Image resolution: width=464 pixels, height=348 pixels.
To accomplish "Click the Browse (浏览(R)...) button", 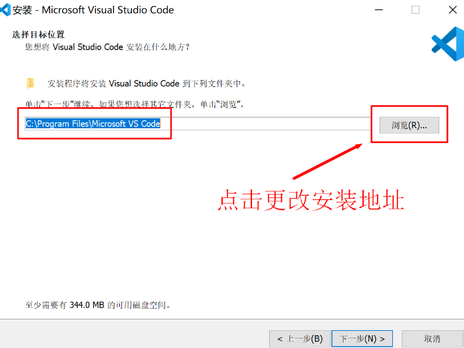I will (409, 125).
